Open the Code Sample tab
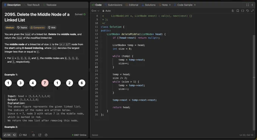This screenshot has height=140, width=257. click(183, 5)
